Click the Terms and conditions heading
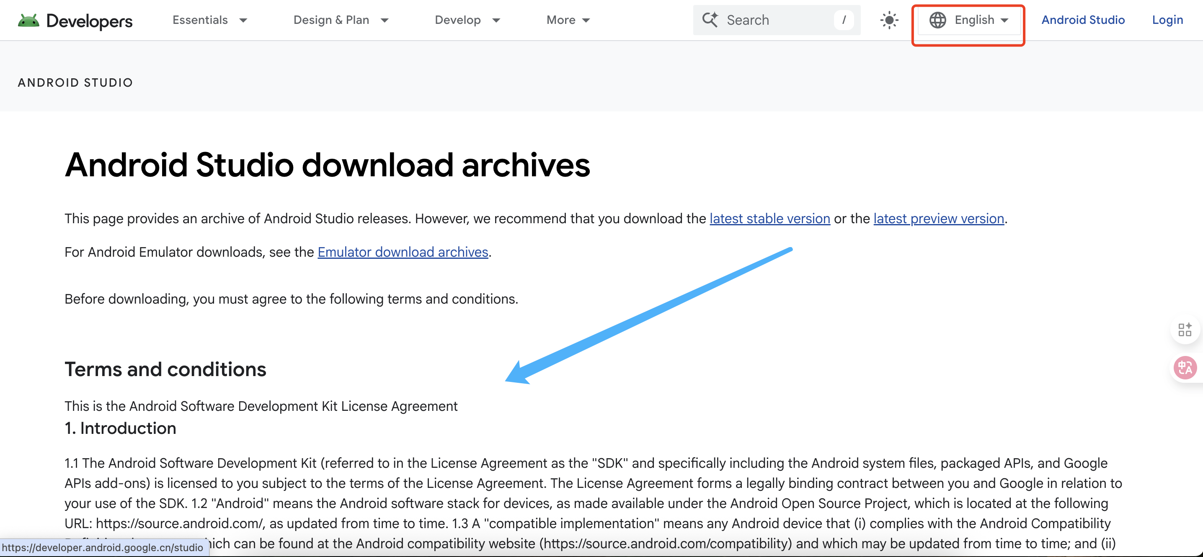 (165, 369)
